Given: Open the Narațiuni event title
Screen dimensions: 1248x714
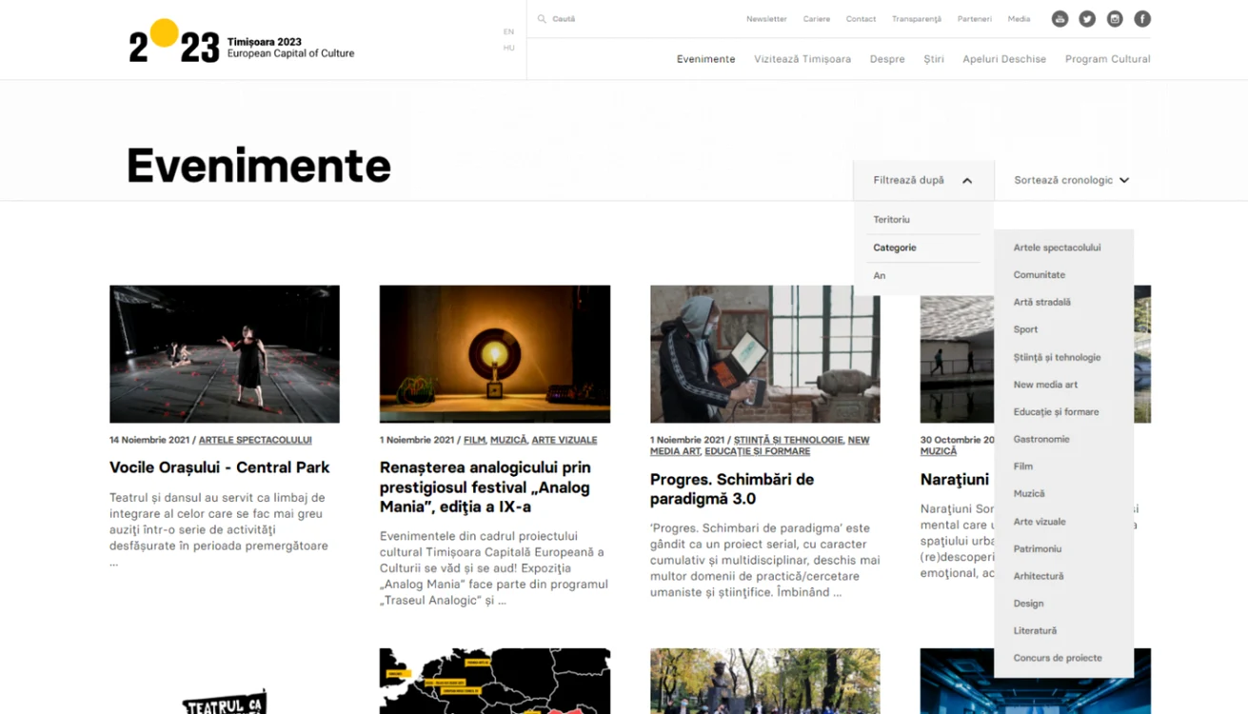Looking at the screenshot, I should click(955, 480).
